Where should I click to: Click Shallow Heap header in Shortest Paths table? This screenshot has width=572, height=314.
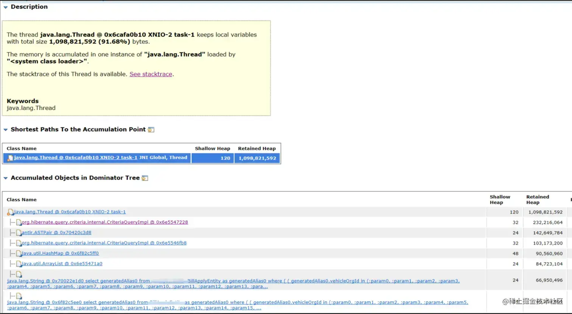212,149
